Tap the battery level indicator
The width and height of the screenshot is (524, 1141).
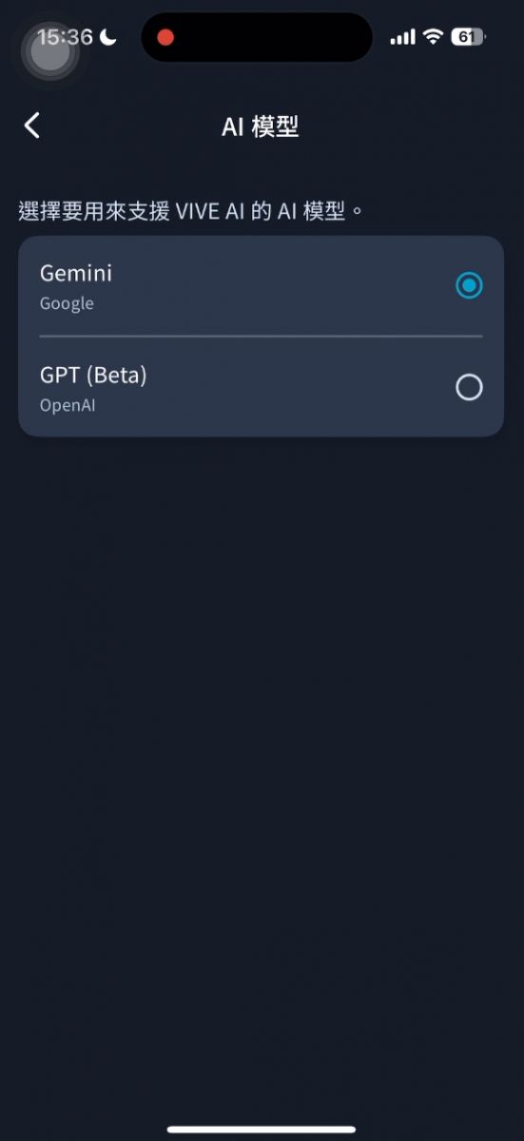(x=467, y=37)
